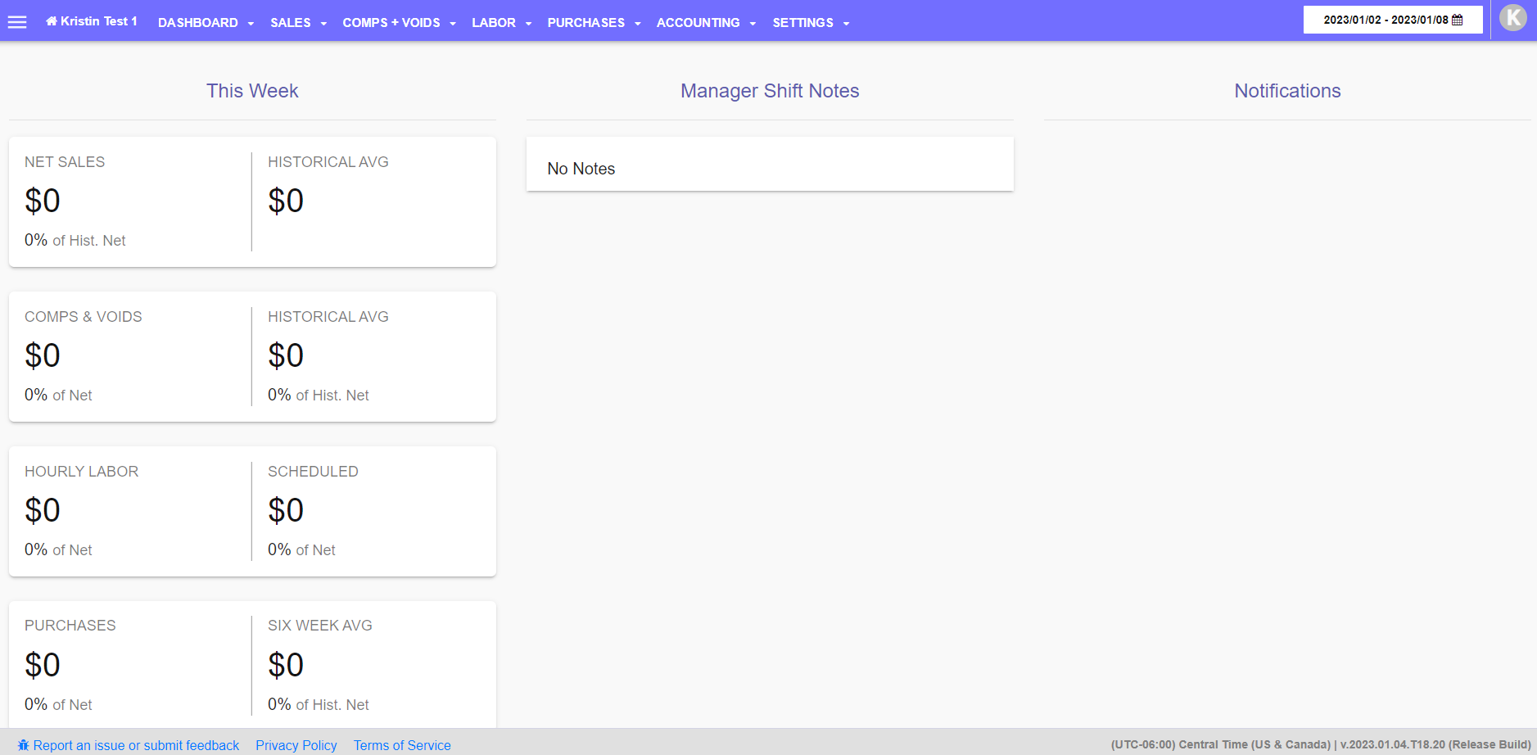Open the Sales menu
This screenshot has height=755, width=1537.
pos(291,23)
